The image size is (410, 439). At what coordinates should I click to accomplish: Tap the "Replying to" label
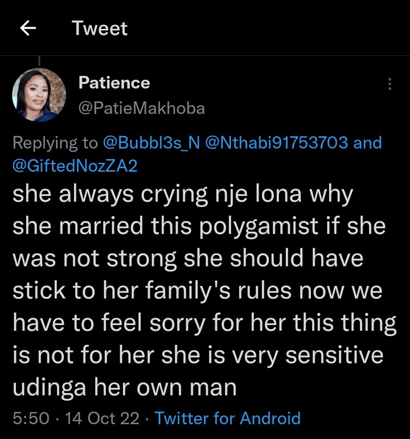pyautogui.click(x=55, y=142)
